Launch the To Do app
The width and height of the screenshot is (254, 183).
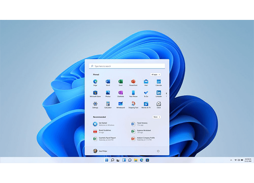146,94
